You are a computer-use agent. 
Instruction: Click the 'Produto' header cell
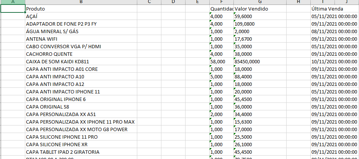(x=81, y=9)
